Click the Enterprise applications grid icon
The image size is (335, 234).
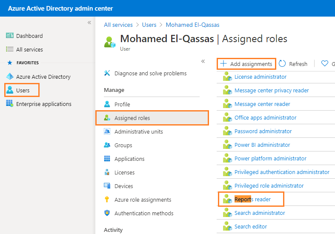pos(10,103)
